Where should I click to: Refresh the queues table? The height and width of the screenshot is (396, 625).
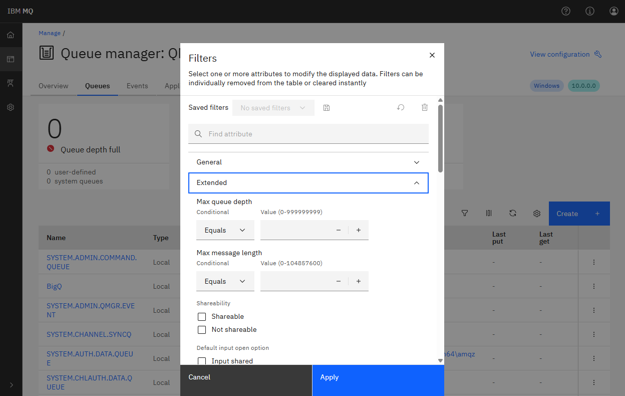point(513,214)
